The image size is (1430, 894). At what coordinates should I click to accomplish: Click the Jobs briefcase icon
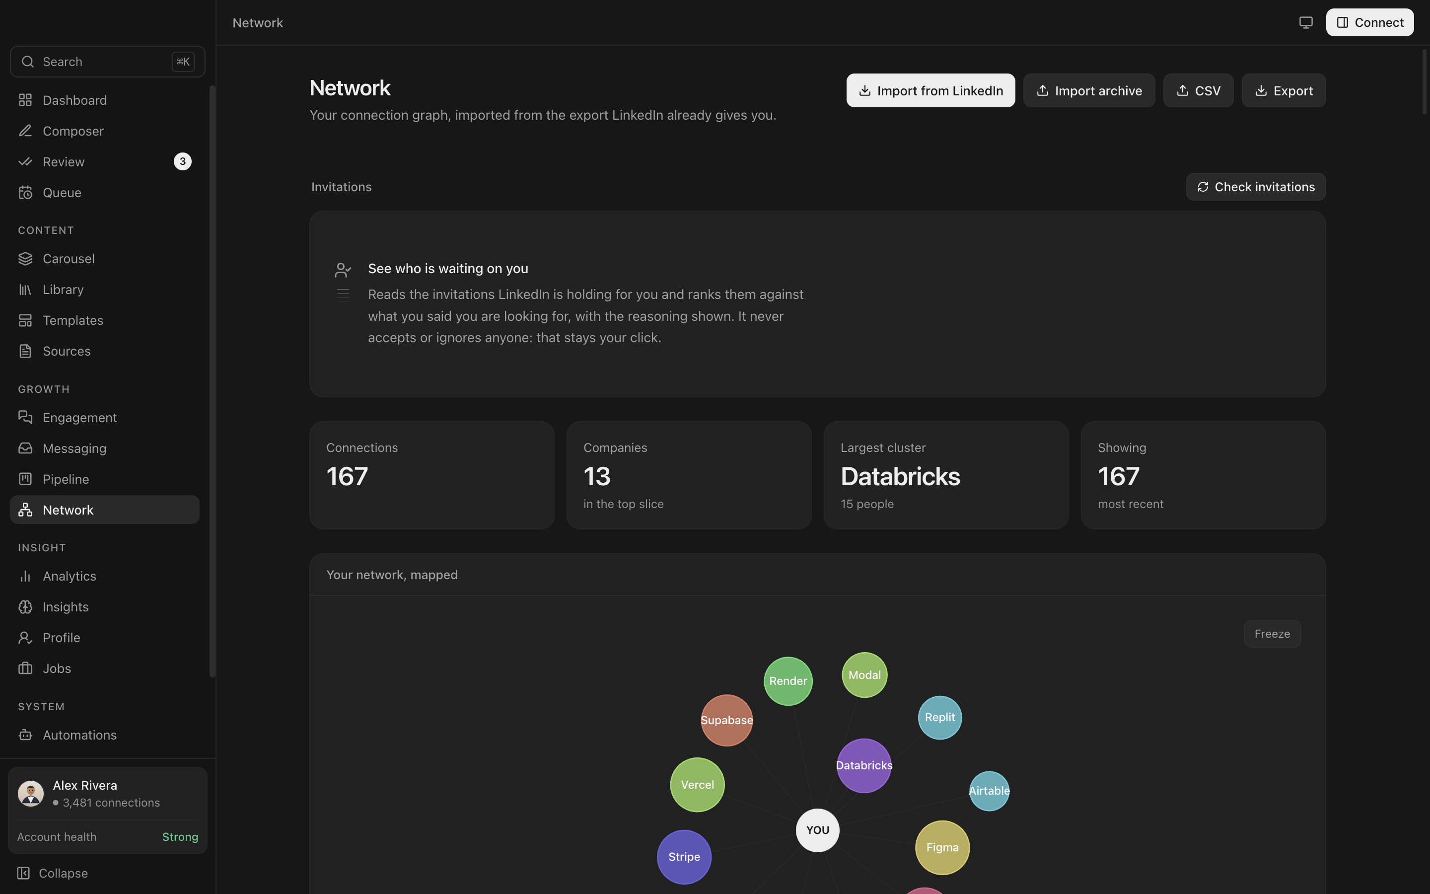click(x=25, y=668)
